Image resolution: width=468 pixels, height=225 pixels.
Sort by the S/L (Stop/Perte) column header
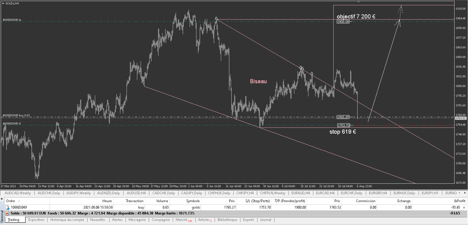tap(254, 201)
